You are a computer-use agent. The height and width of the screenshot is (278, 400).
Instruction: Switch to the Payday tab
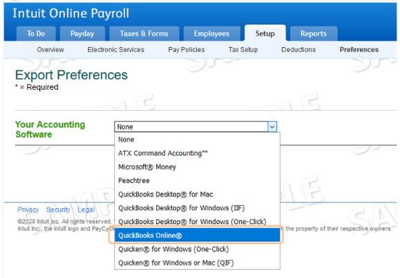coord(82,34)
